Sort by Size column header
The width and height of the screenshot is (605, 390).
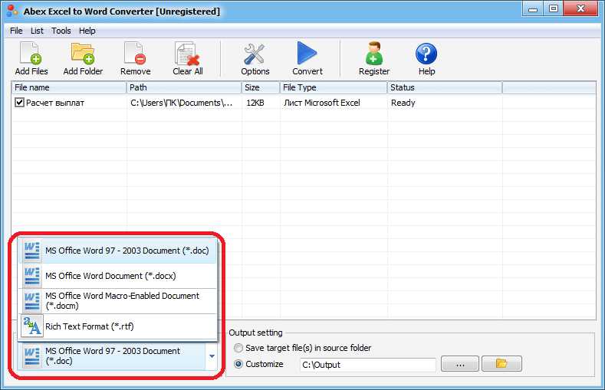coord(261,87)
